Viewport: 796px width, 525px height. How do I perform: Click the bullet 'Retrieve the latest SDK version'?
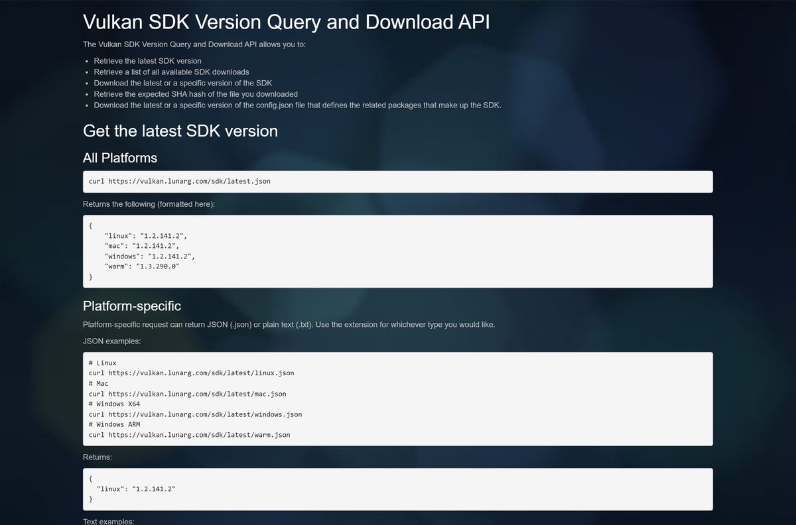click(147, 61)
